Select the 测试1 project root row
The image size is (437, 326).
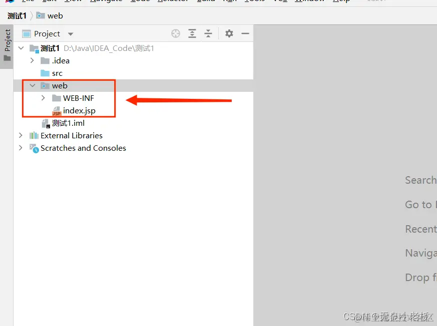(x=133, y=48)
